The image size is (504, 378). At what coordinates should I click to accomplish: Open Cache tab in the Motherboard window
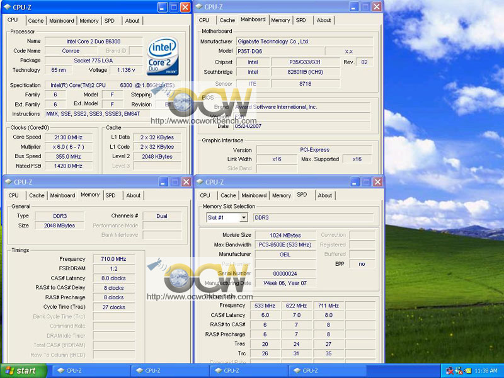point(227,20)
